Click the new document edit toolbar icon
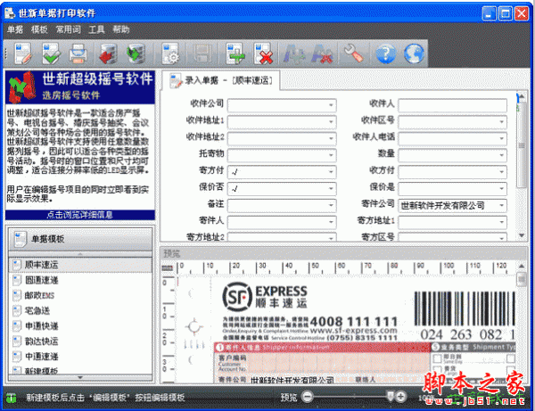The height and width of the screenshot is (411, 535). 23,53
